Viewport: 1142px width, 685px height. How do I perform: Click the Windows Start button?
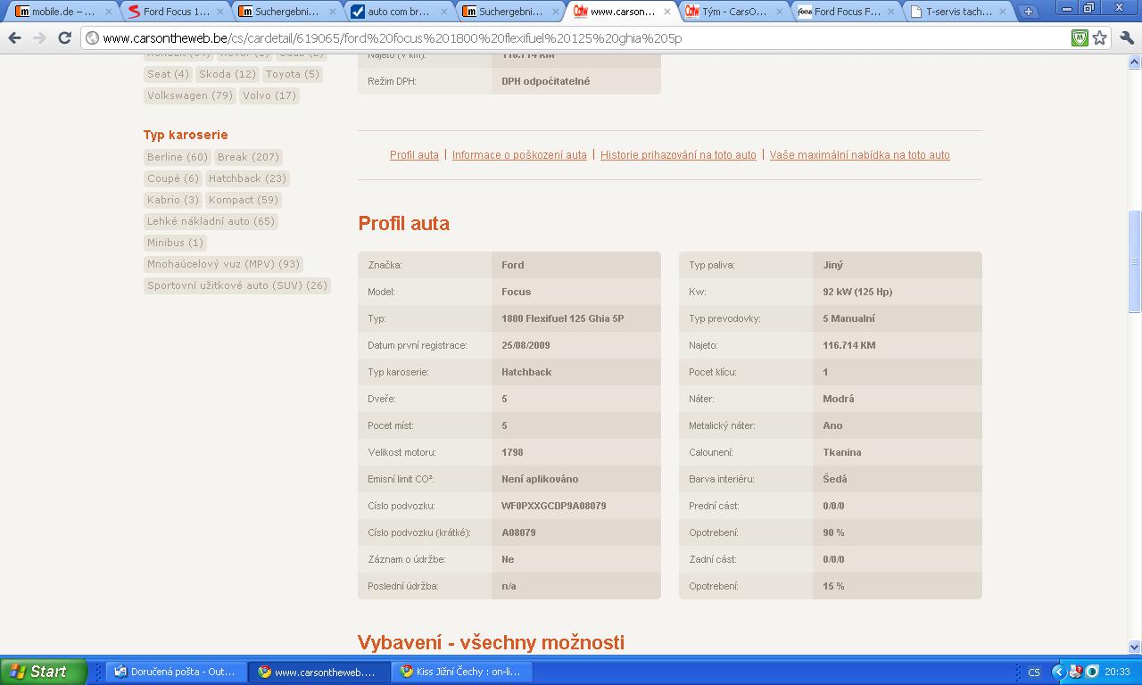[43, 672]
